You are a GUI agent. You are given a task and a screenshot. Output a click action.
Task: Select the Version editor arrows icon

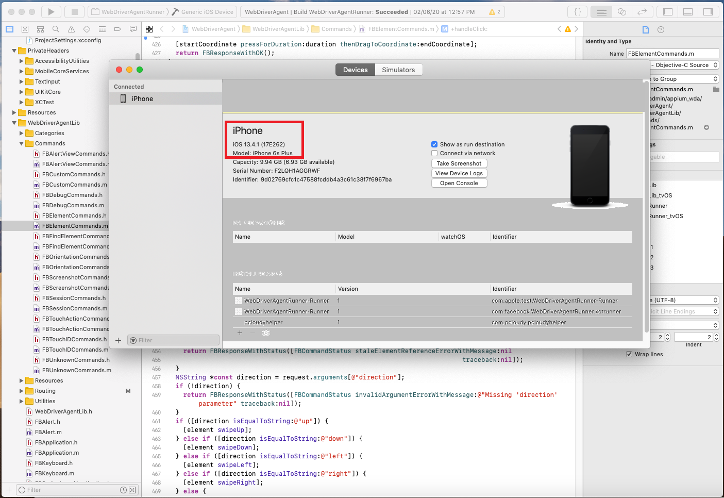click(x=642, y=12)
